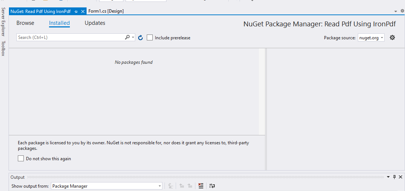Toggle word wrap in Output panel
The image size is (405, 191).
(212, 186)
